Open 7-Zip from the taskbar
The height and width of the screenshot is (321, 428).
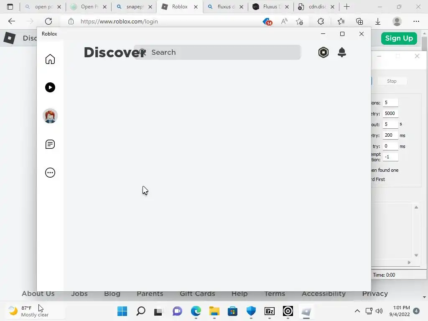[x=270, y=311]
